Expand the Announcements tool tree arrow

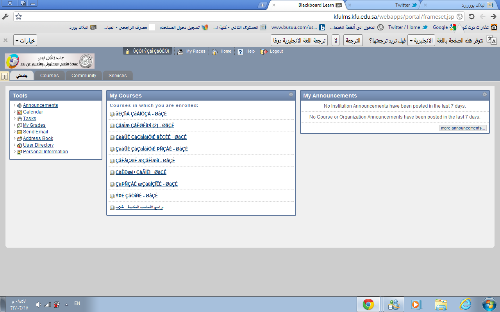coord(14,105)
